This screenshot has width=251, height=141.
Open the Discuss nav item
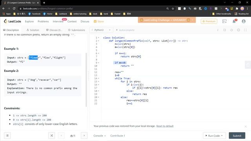tap(85, 22)
